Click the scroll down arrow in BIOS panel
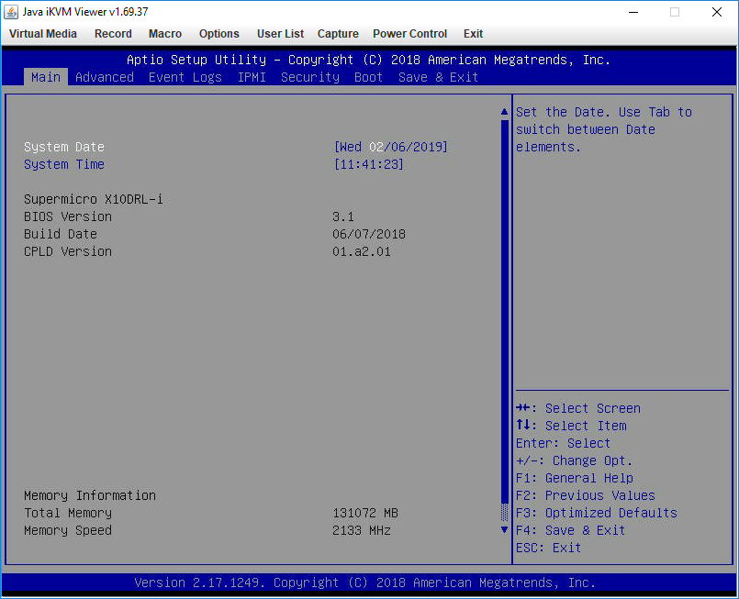This screenshot has width=739, height=599. click(504, 530)
